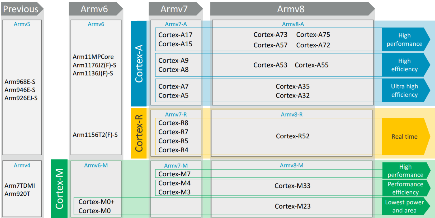435x218 pixels.
Task: Select the vertical "Cortex-R" yellow label
Action: point(139,133)
